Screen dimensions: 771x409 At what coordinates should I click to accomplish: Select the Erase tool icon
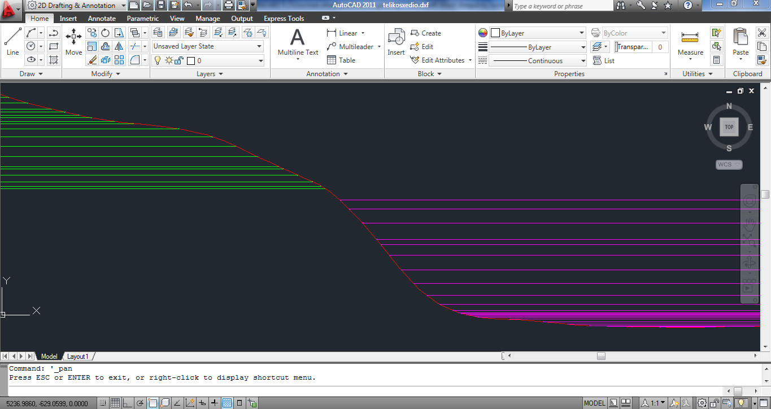pyautogui.click(x=92, y=60)
